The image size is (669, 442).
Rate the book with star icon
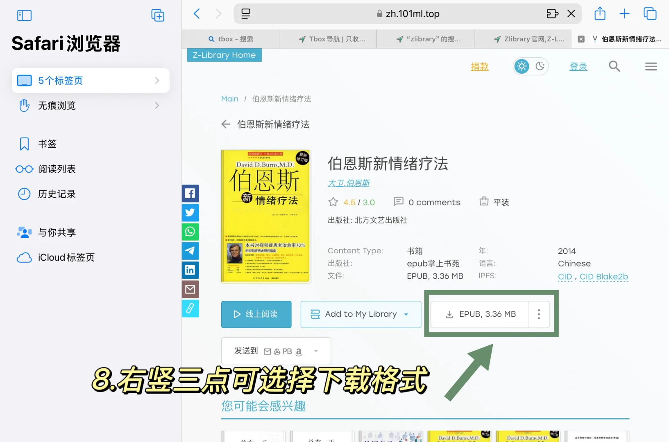point(333,202)
